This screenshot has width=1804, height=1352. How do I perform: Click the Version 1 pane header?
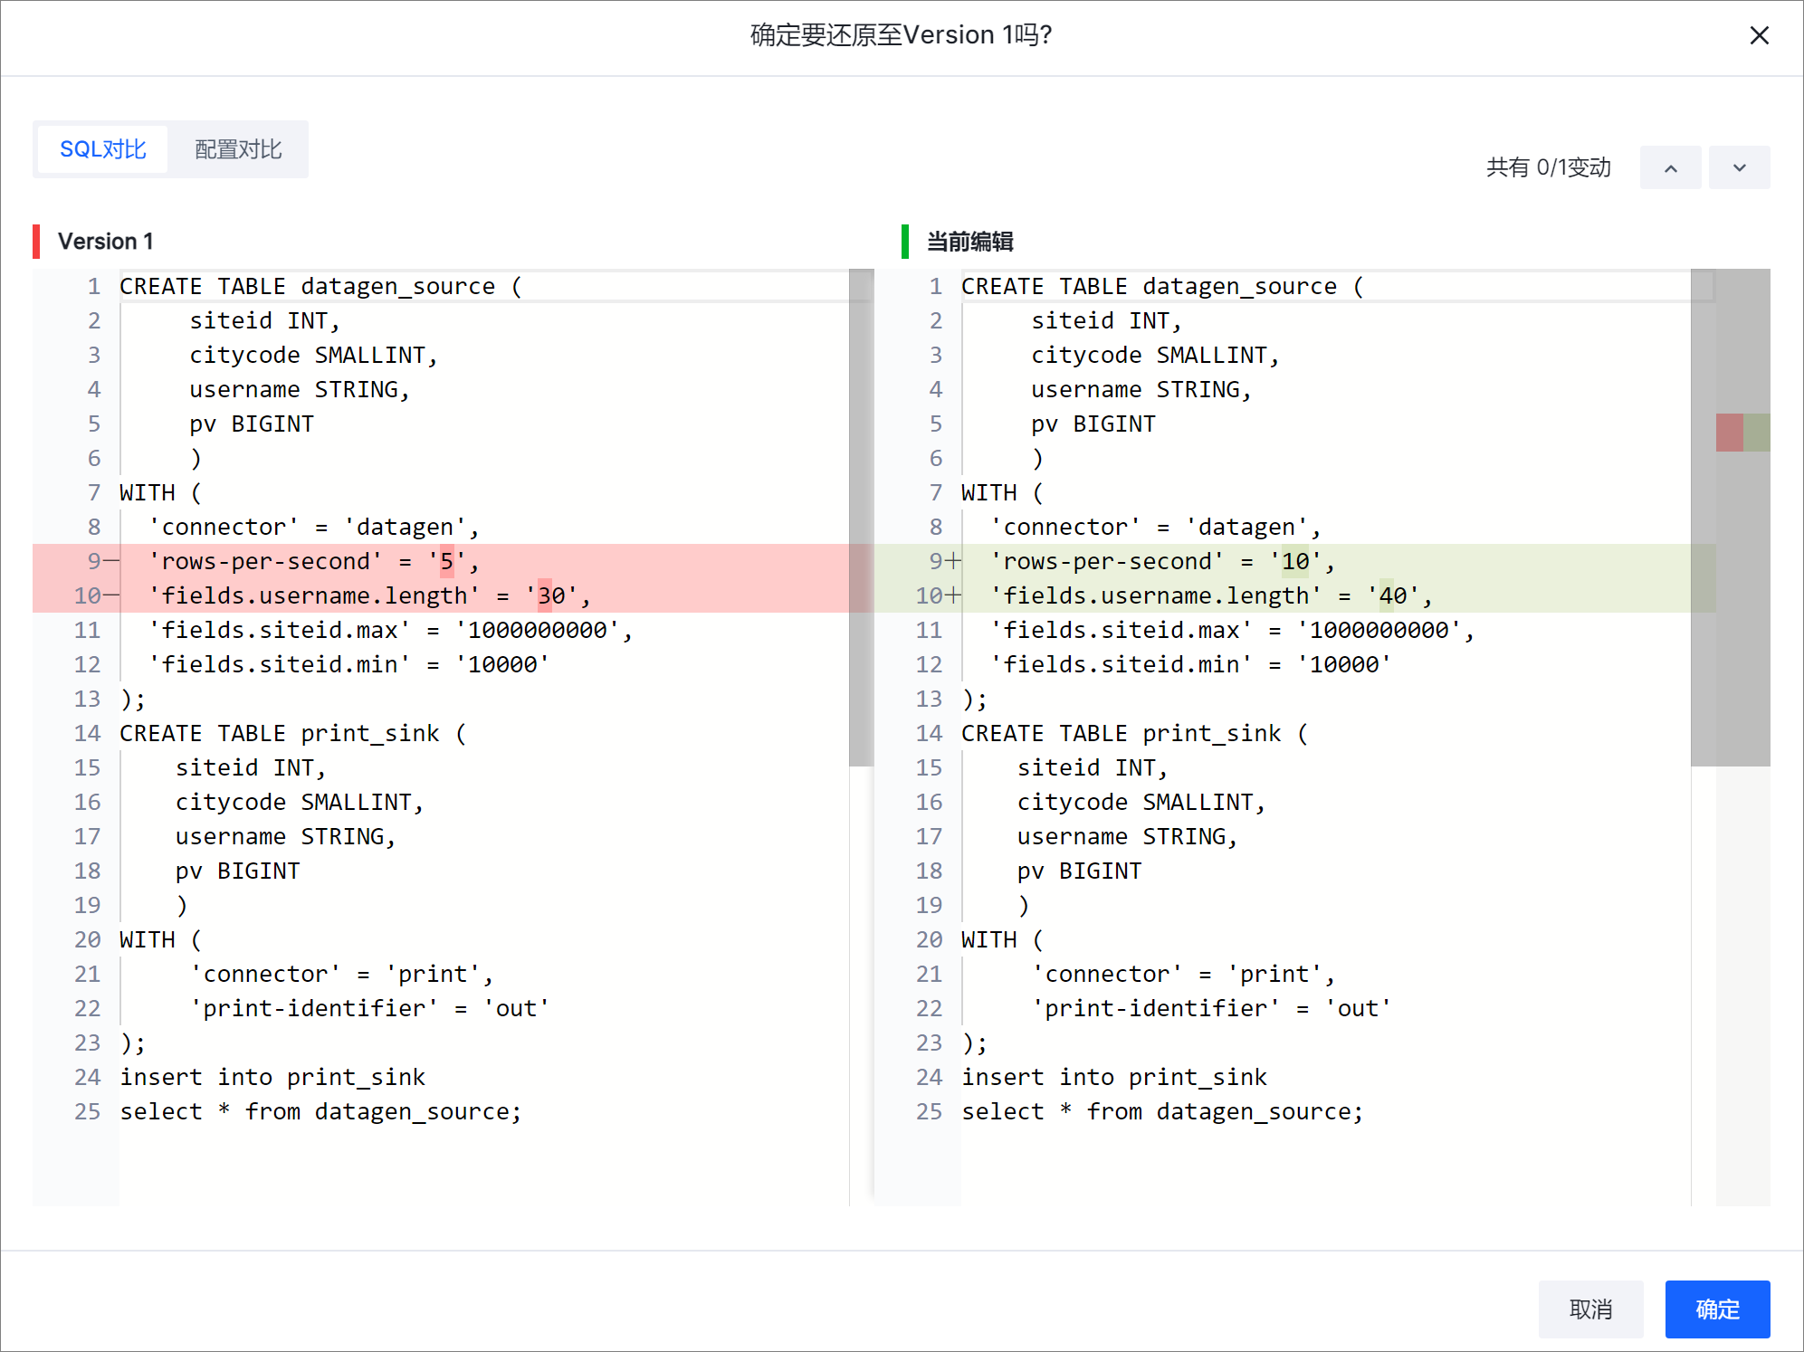point(105,242)
